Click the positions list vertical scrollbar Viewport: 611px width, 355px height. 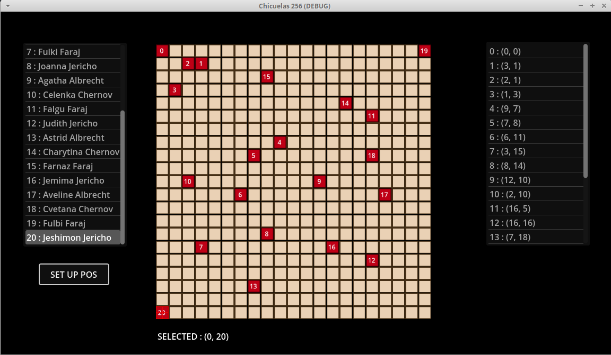[x=586, y=111]
